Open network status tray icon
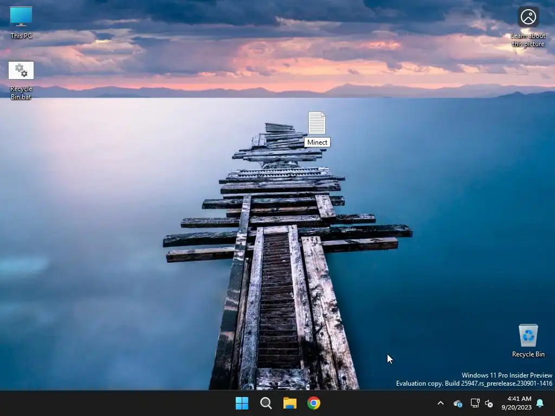Viewport: 555px width, 416px height. point(475,403)
